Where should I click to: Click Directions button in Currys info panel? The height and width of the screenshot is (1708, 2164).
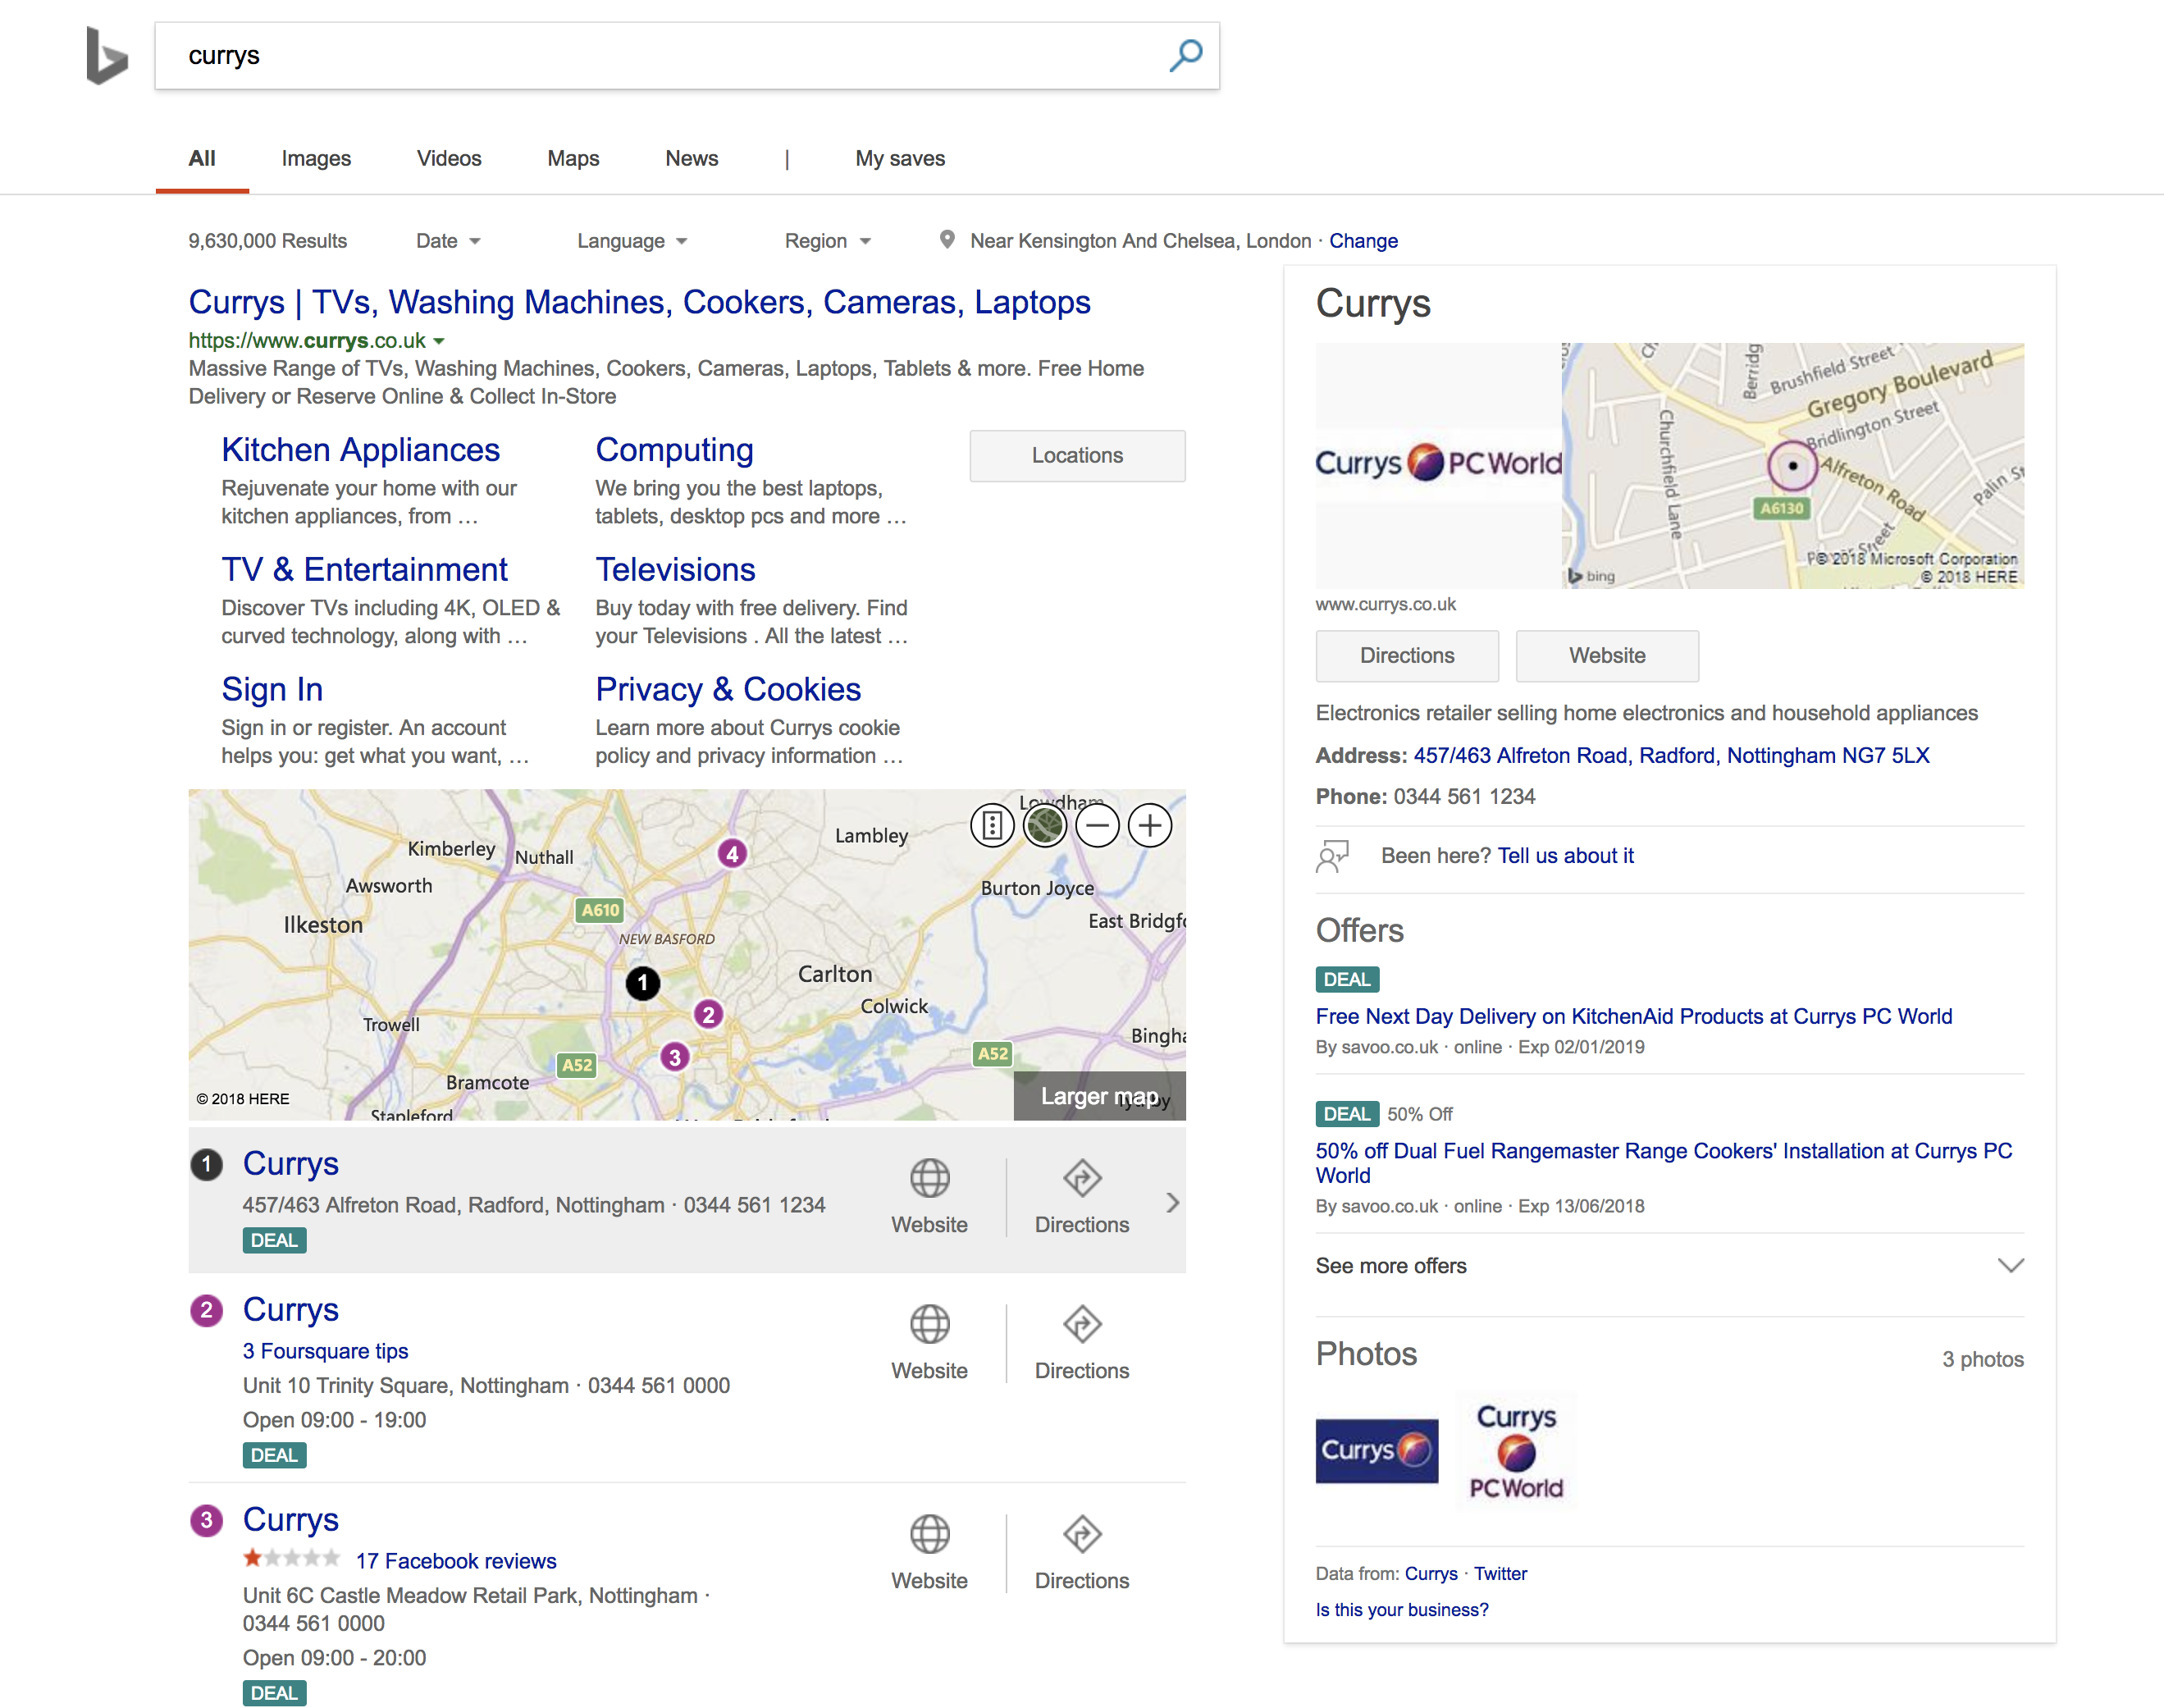1407,656
